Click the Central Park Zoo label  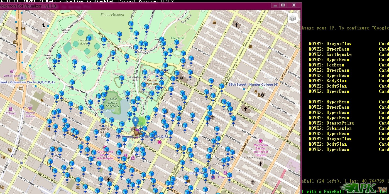[x=152, y=82]
